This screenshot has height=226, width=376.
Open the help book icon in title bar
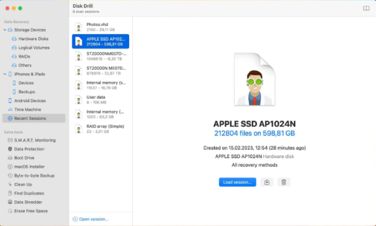click(366, 8)
